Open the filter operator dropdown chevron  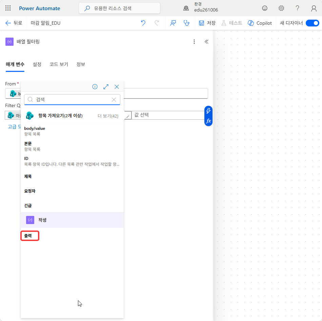[127, 116]
